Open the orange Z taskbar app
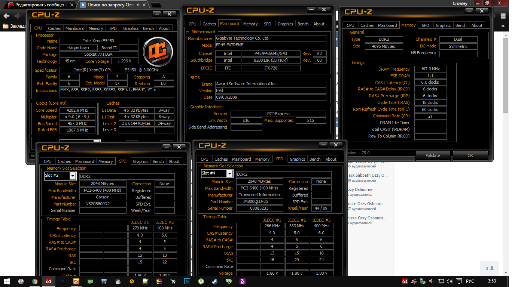This screenshot has height=287, width=524. pyautogui.click(x=76, y=281)
